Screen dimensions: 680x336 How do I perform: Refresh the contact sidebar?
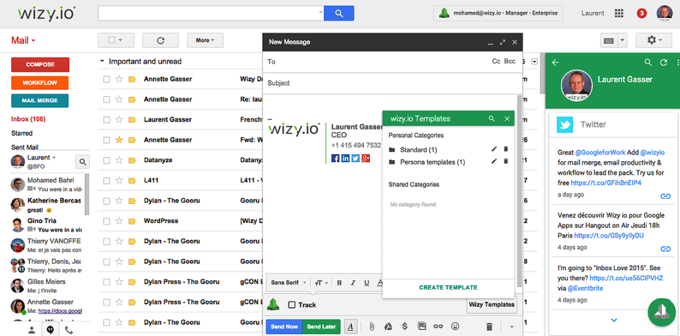coord(663,62)
